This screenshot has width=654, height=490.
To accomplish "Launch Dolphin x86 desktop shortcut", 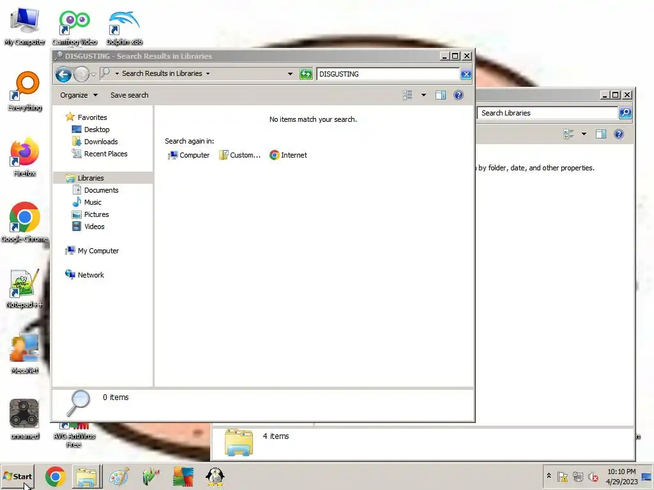I will [124, 27].
